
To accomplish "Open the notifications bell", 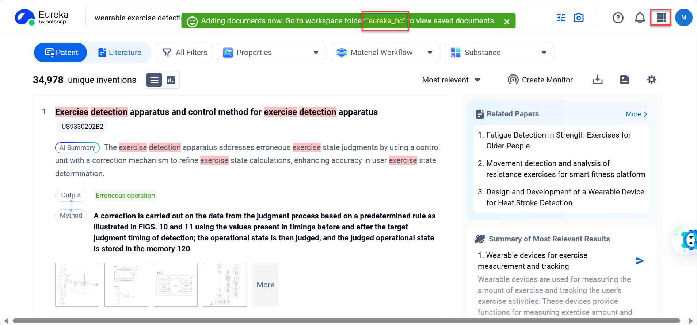I will click(640, 18).
